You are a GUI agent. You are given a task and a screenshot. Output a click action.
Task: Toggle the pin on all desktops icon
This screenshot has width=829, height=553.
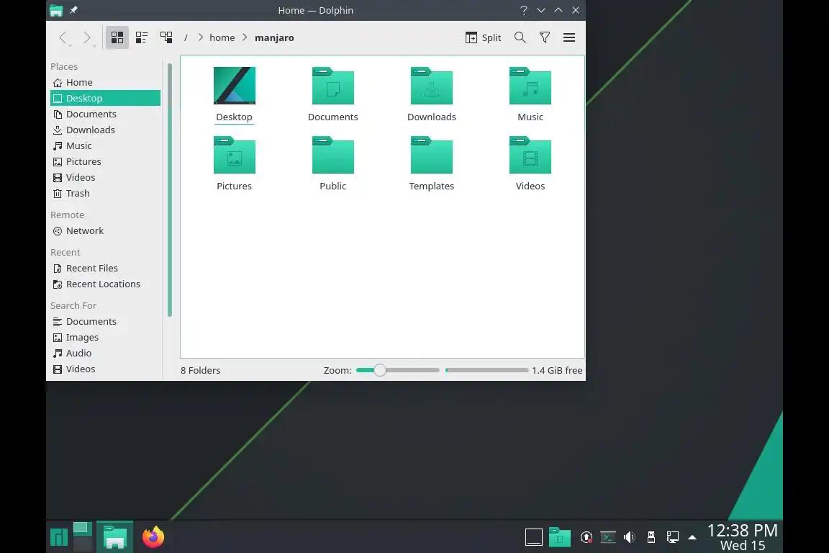73,10
